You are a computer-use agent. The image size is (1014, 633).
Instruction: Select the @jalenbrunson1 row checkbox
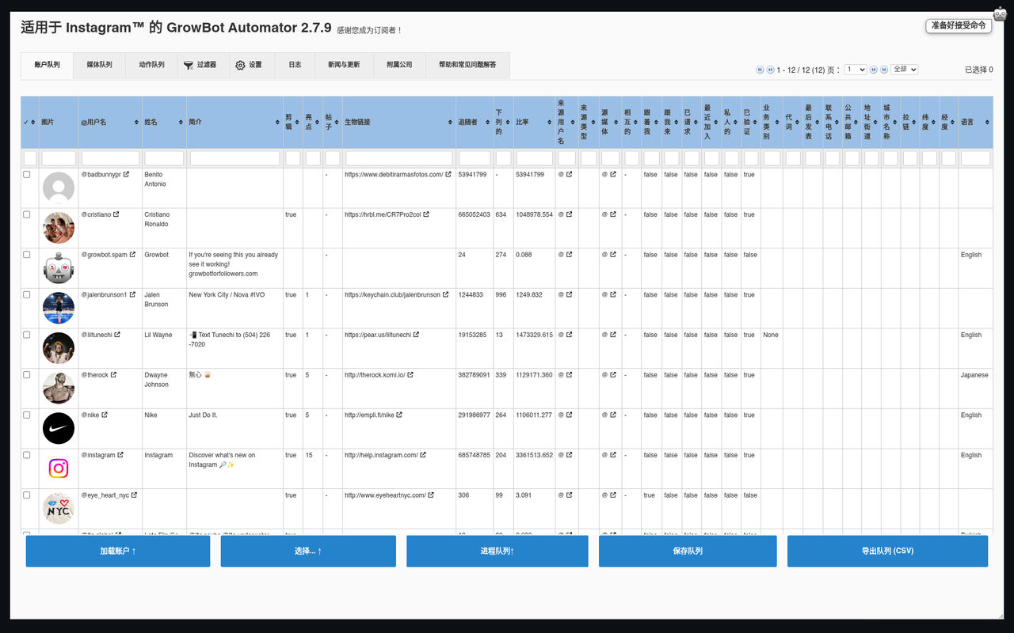(x=27, y=295)
